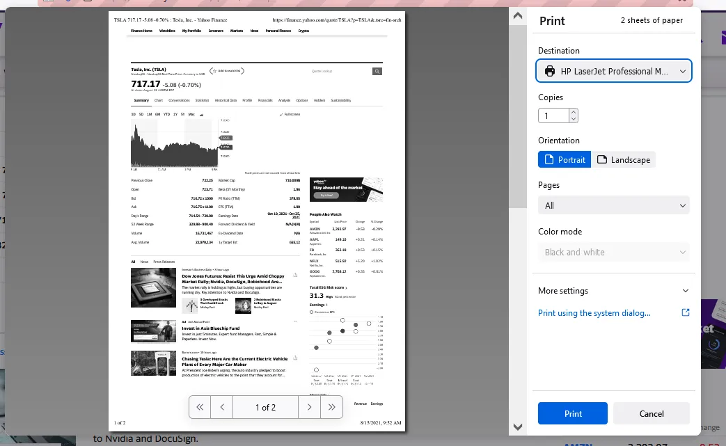Click the Add to watchlist star in preview
Screen dimensions: 726x446
[214, 71]
